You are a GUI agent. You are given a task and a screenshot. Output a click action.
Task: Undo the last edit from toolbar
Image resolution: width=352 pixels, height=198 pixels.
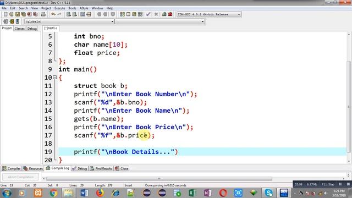53,14
